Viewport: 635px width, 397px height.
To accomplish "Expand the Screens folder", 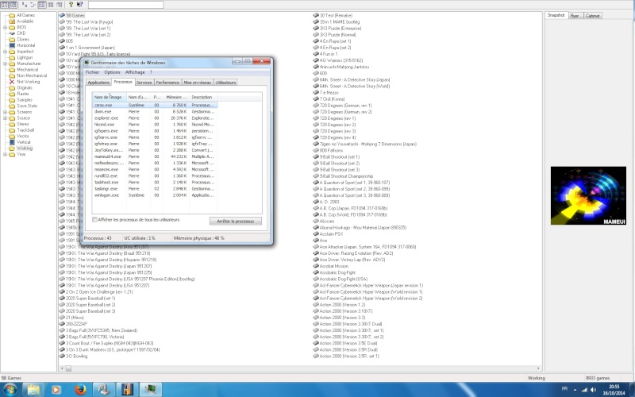I will (5, 112).
